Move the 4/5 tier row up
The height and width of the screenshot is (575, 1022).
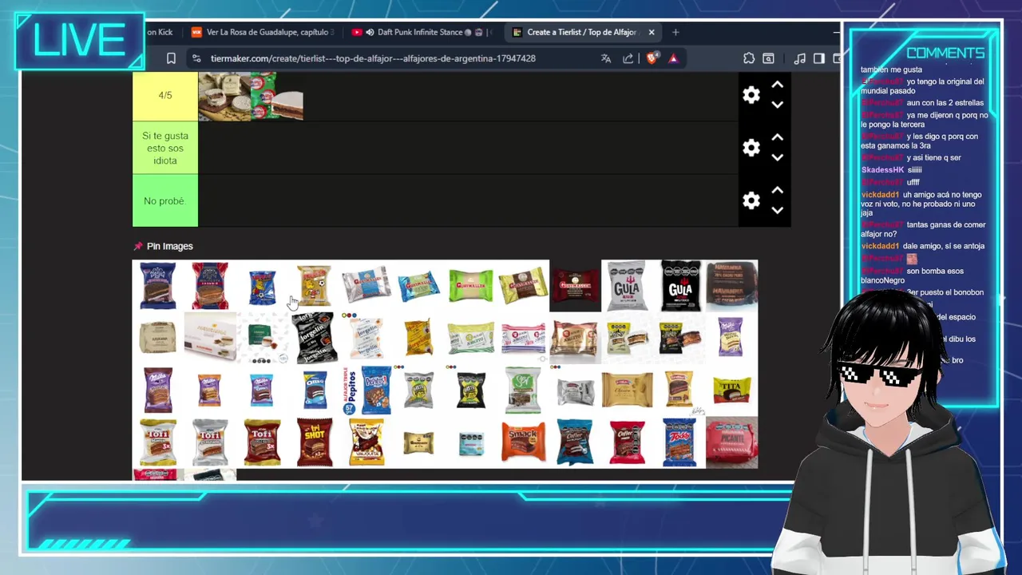click(x=777, y=85)
